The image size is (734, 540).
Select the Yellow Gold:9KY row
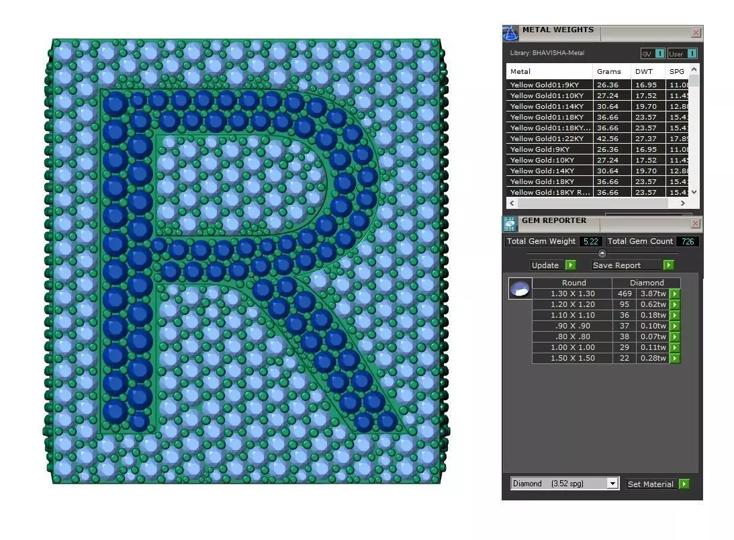click(x=597, y=149)
